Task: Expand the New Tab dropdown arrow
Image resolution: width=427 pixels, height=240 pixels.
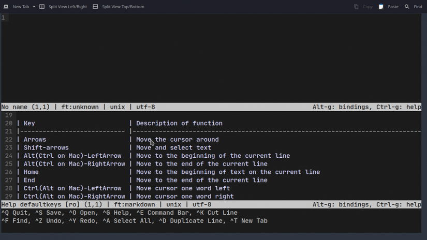Action: click(x=34, y=7)
